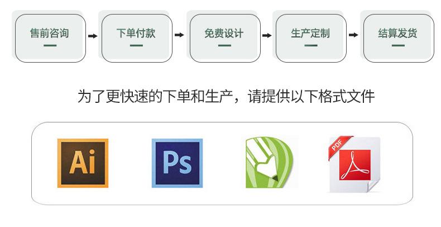Open the green CorelDRAW pencil icon
441x227 pixels.
click(270, 163)
